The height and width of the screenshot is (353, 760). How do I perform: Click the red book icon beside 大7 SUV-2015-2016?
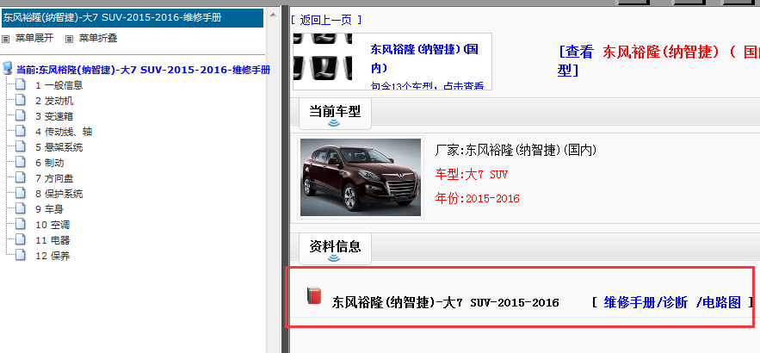tap(314, 295)
